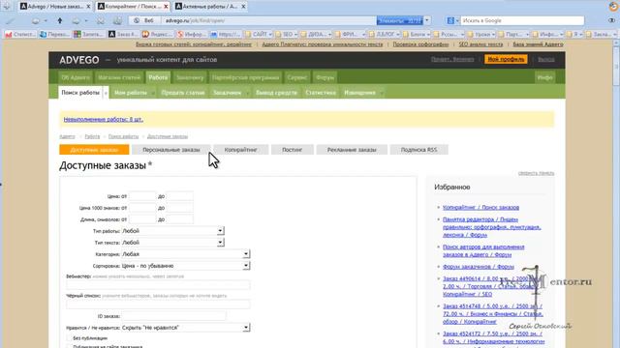Image resolution: width=620 pixels, height=348 pixels.
Task: Open the Инфор... bookmark with S icon
Action: (192, 35)
